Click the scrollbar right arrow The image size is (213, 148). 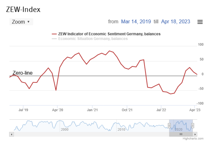pos(196,135)
